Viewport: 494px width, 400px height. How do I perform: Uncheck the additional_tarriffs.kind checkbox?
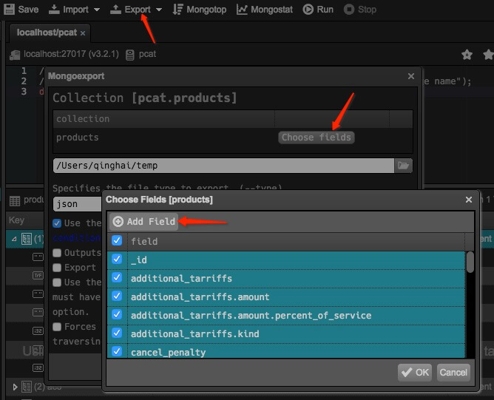pos(117,333)
